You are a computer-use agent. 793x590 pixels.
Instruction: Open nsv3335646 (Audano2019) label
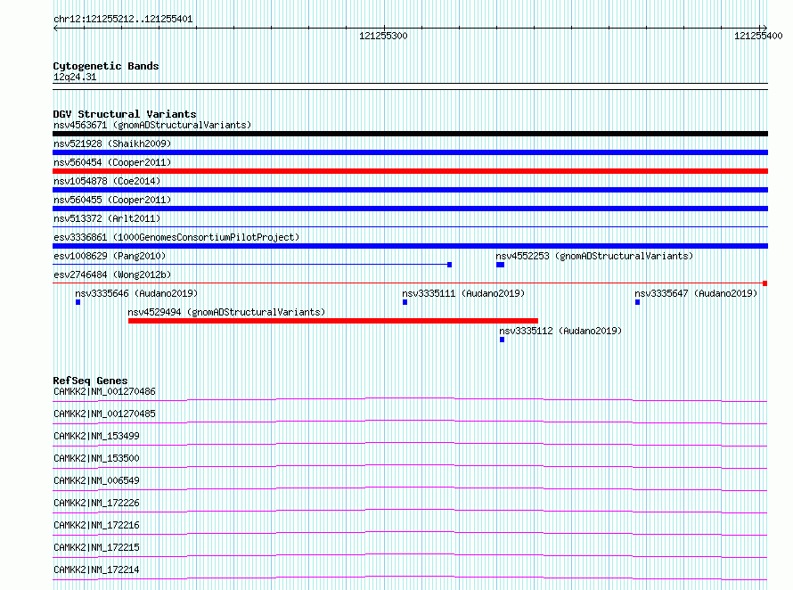pyautogui.click(x=136, y=293)
